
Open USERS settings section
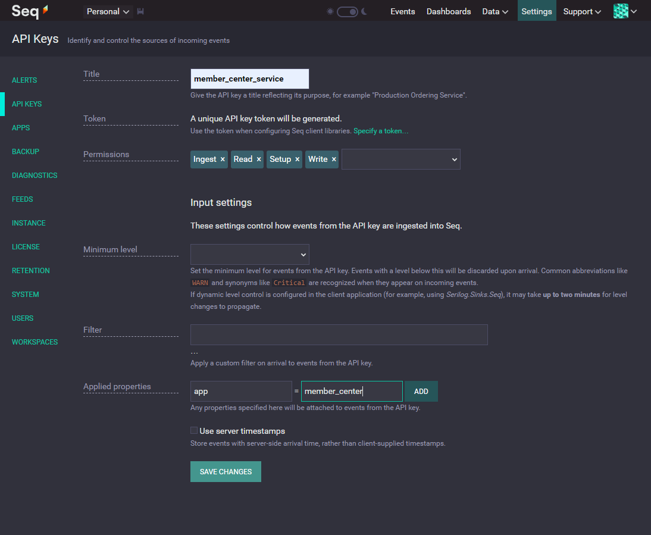[23, 318]
